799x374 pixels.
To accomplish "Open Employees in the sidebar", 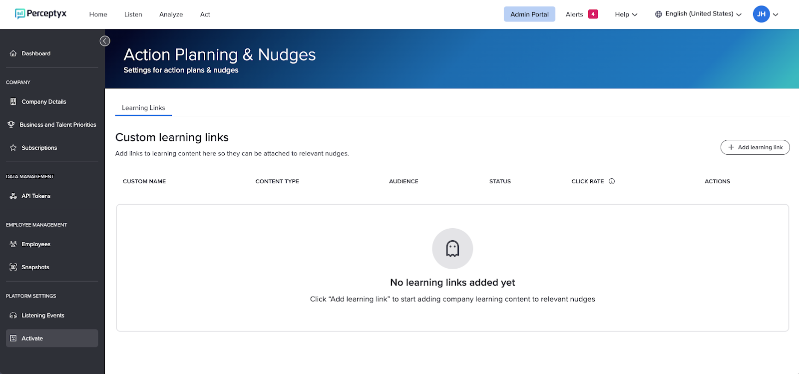I will [x=52, y=244].
